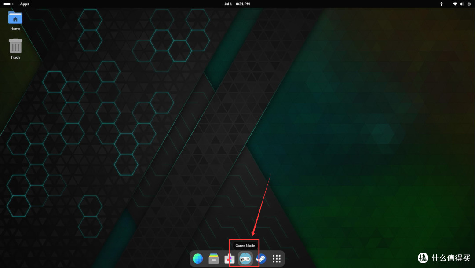Click the Wi-Fi network indicator
Screen dimensions: 475x268
pos(455,4)
